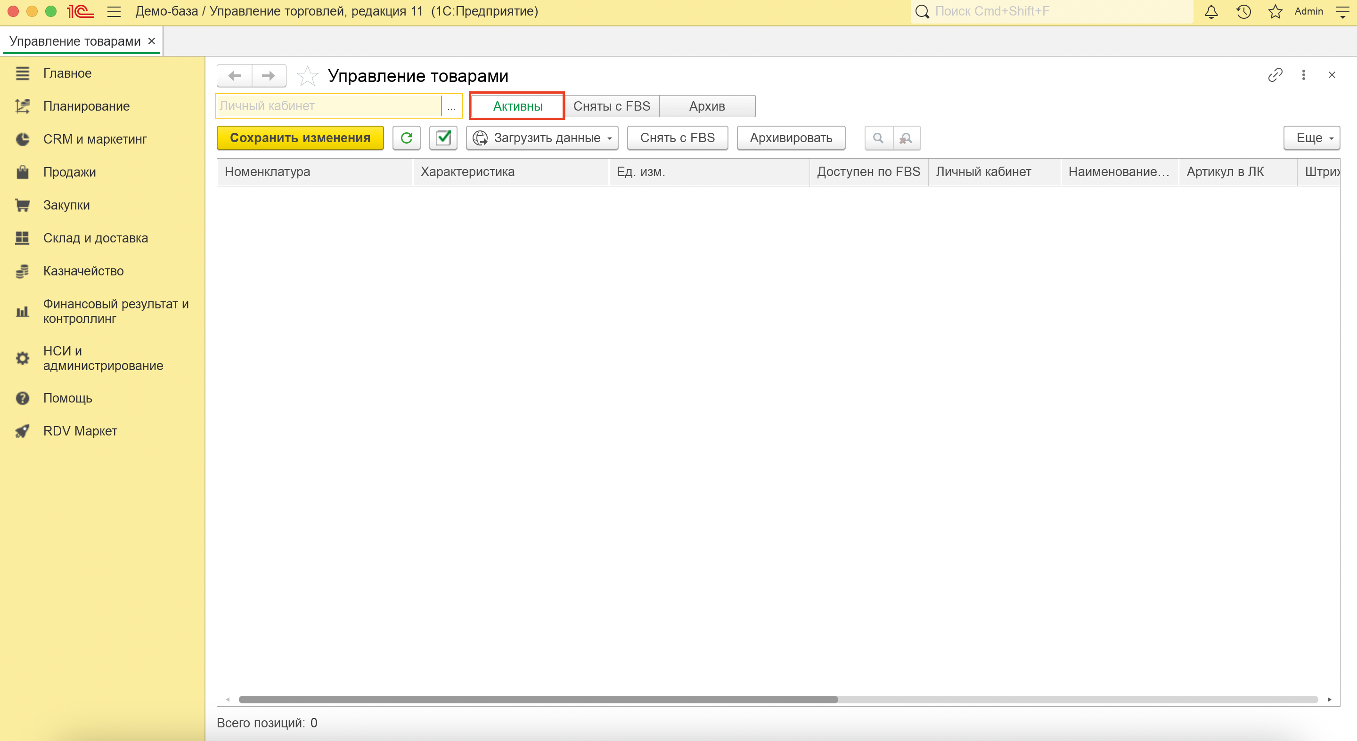Viewport: 1357px width, 741px height.
Task: Open the Личный кабинет selection ellipsis
Action: (x=451, y=106)
